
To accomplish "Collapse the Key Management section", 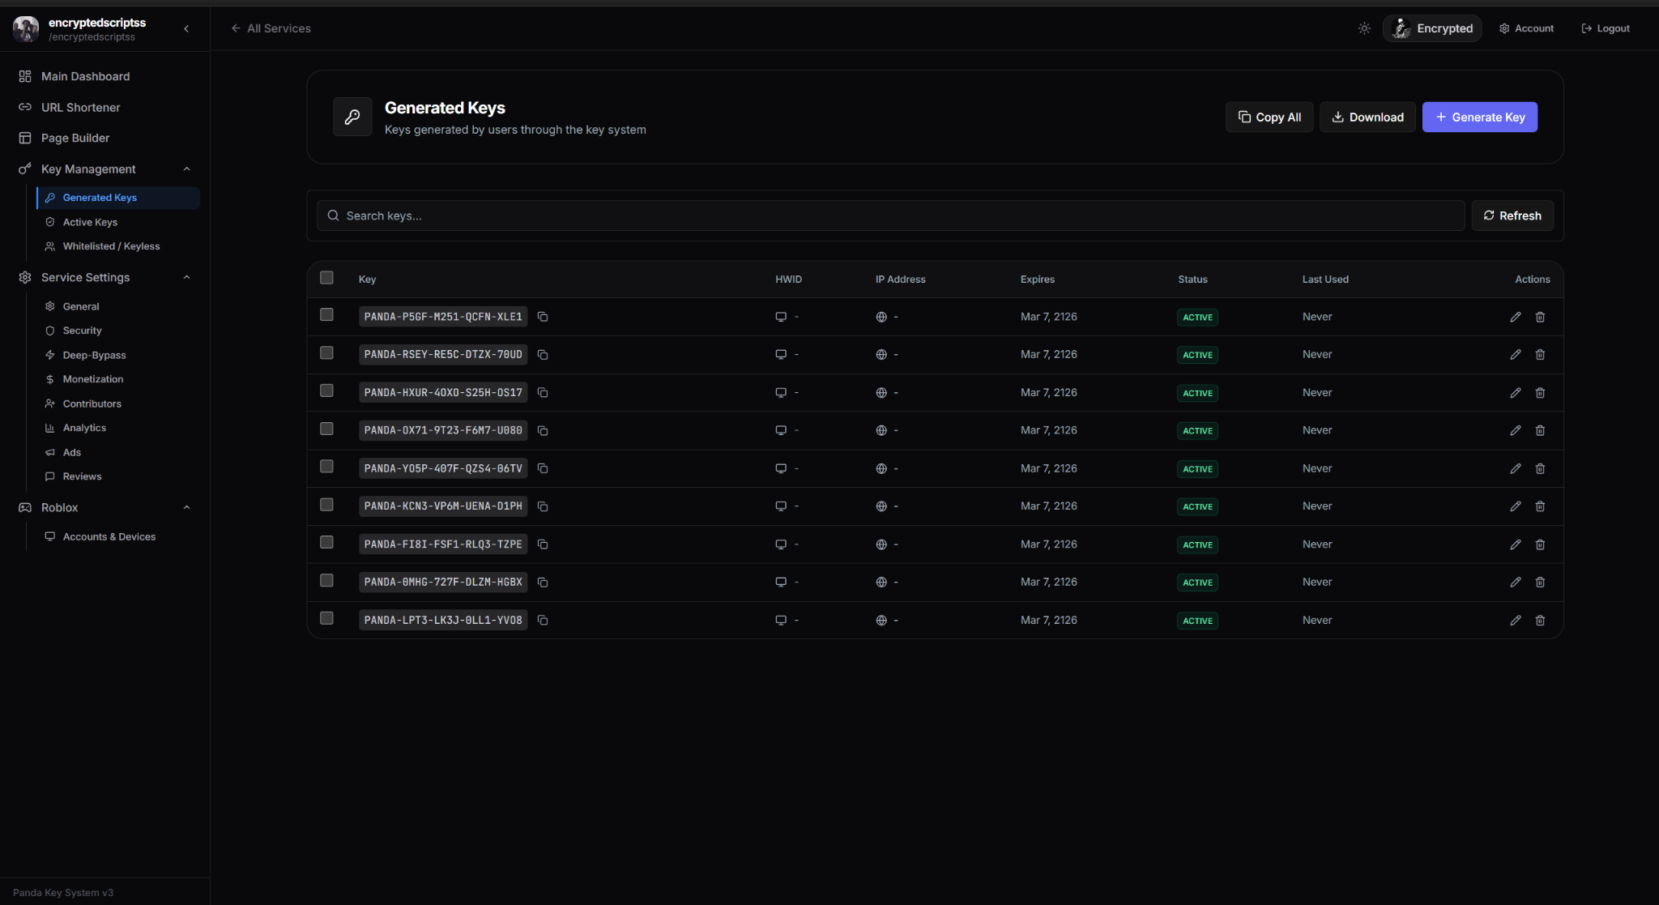I will [186, 169].
